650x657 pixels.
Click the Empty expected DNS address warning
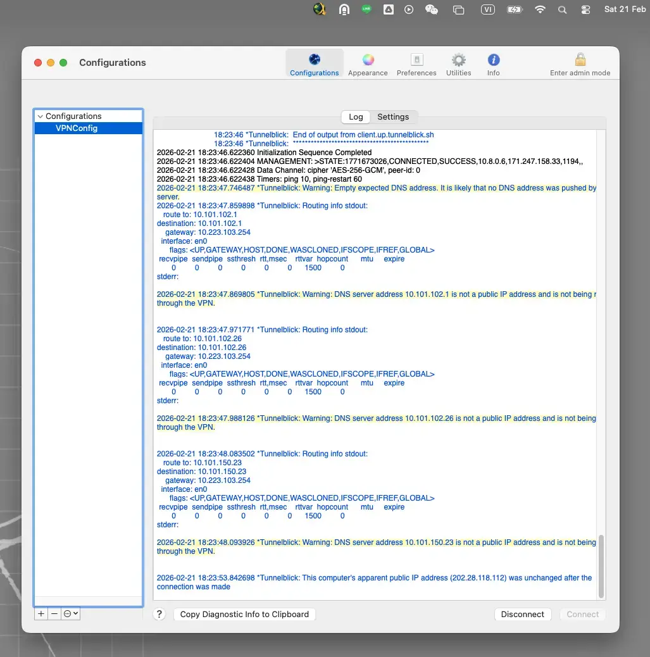[377, 192]
